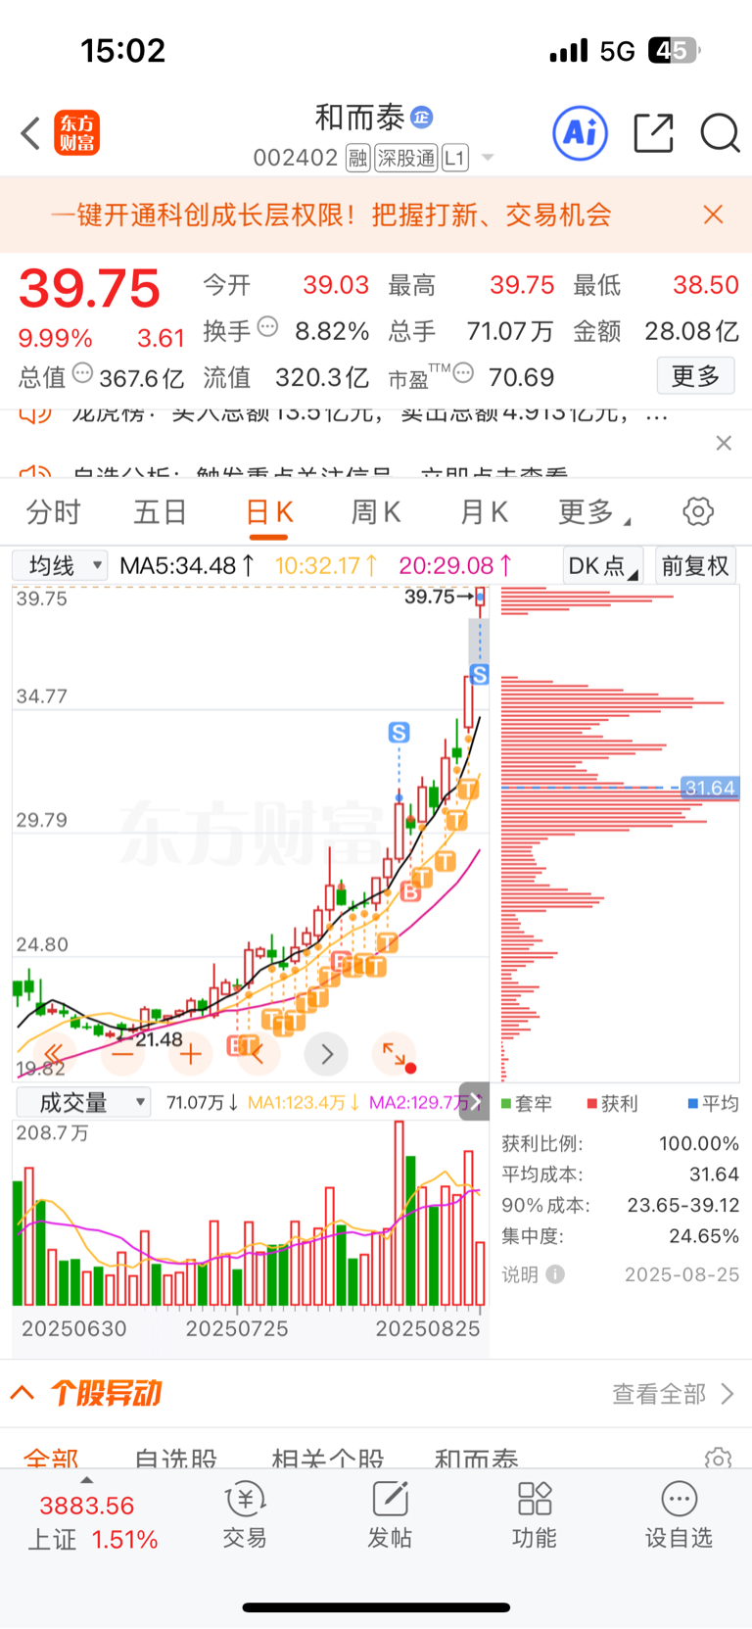
Task: Move chart left with single-left arrow
Action: [258, 1054]
